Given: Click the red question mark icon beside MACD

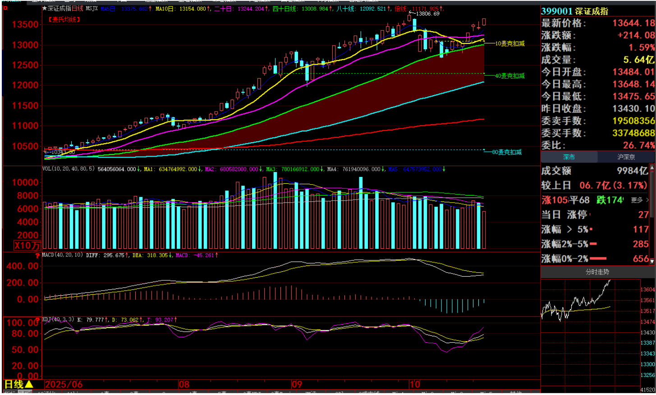Looking at the screenshot, I should 38,256.
